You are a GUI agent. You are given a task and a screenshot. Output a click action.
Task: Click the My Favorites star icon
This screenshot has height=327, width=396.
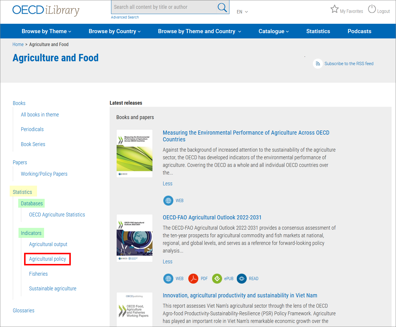point(334,9)
